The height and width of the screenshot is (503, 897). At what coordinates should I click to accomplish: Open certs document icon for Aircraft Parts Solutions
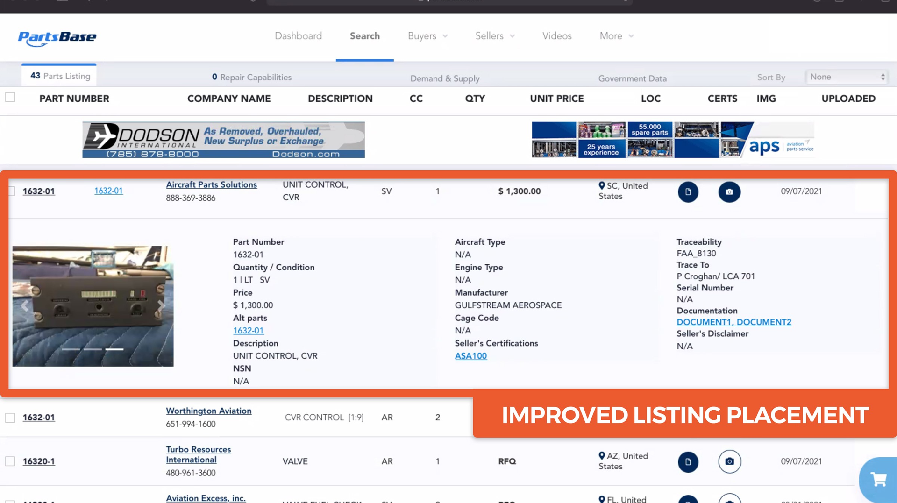click(688, 192)
